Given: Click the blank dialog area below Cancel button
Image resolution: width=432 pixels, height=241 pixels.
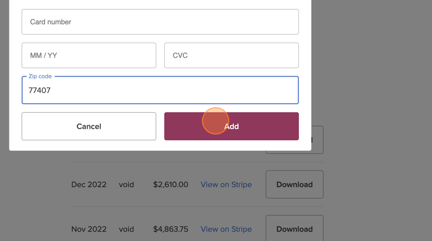Looking at the screenshot, I should (x=89, y=146).
